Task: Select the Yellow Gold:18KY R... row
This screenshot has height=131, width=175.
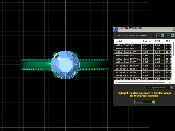Action: [x=143, y=59]
